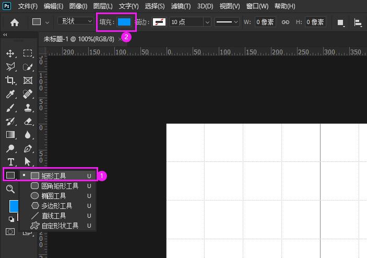Select the Zoom tool
Viewport: 367px width, 258px height.
click(10, 189)
